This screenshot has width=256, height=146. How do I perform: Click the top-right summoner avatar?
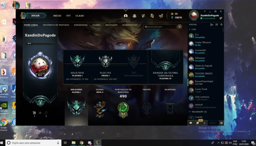click(x=194, y=15)
